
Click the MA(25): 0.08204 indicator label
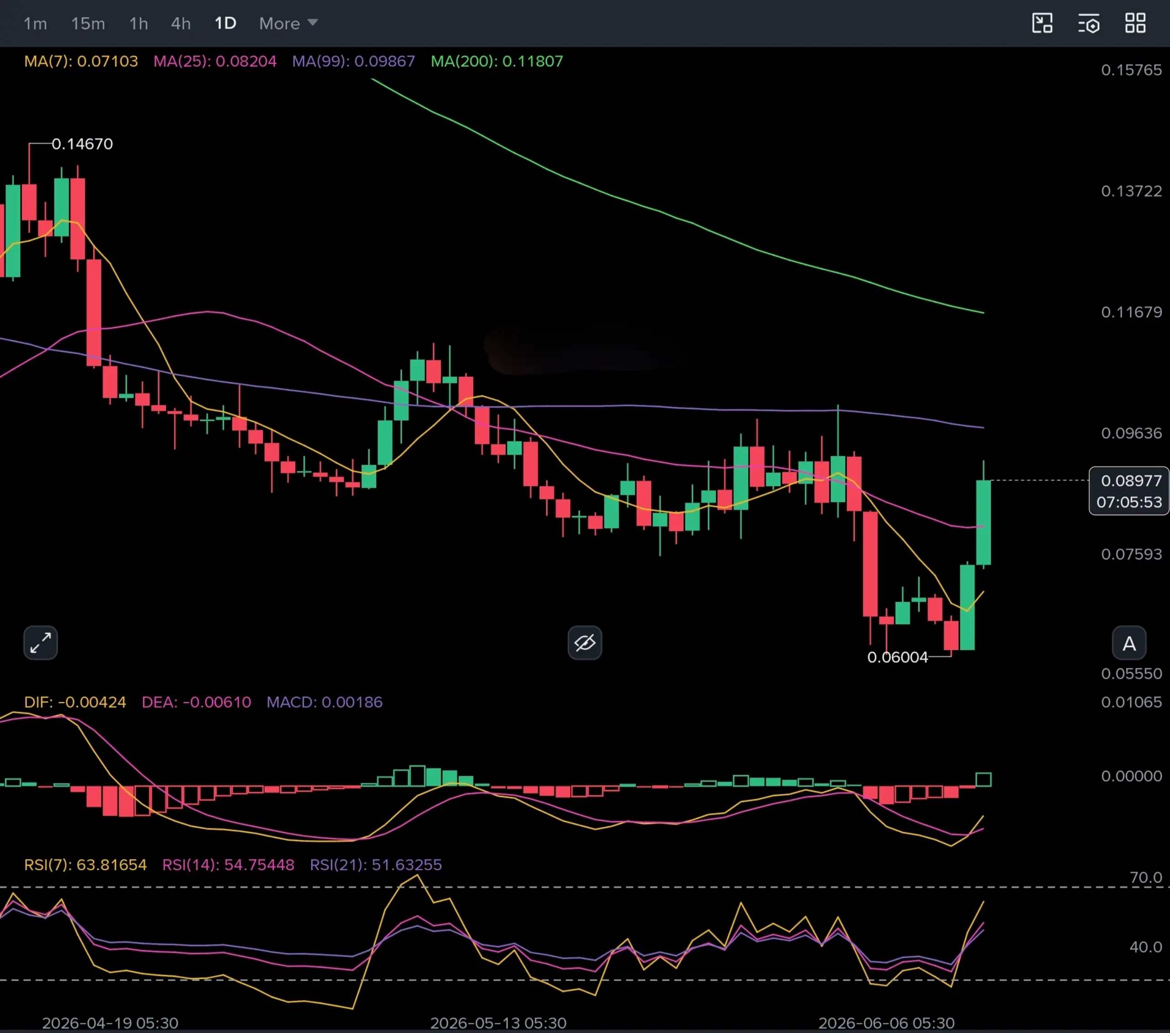point(215,61)
